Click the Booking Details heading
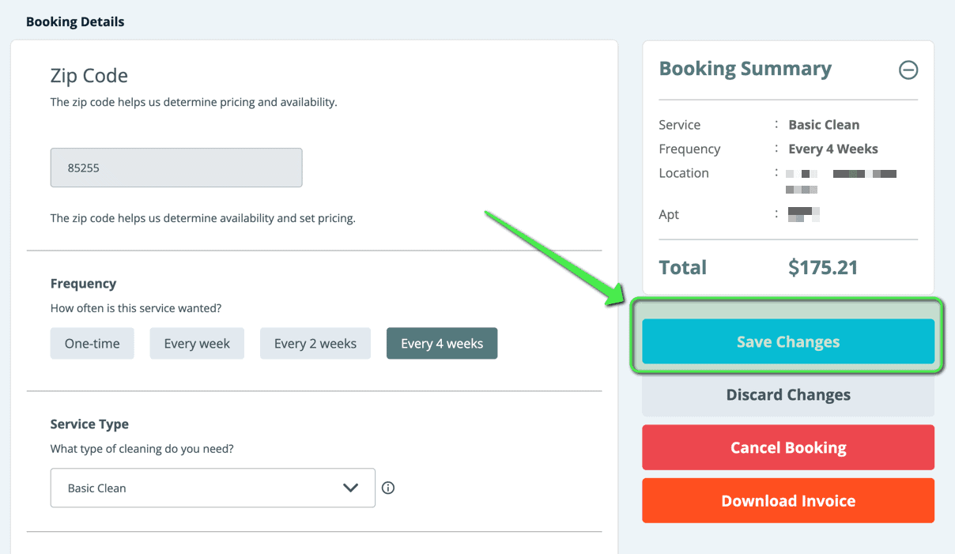Image resolution: width=955 pixels, height=554 pixels. click(x=75, y=21)
